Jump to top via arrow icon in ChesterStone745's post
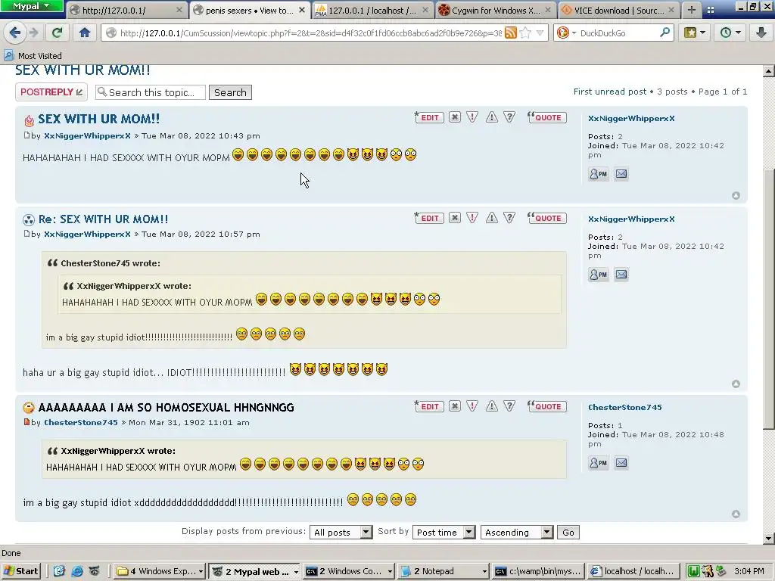This screenshot has width=775, height=581. (x=736, y=514)
